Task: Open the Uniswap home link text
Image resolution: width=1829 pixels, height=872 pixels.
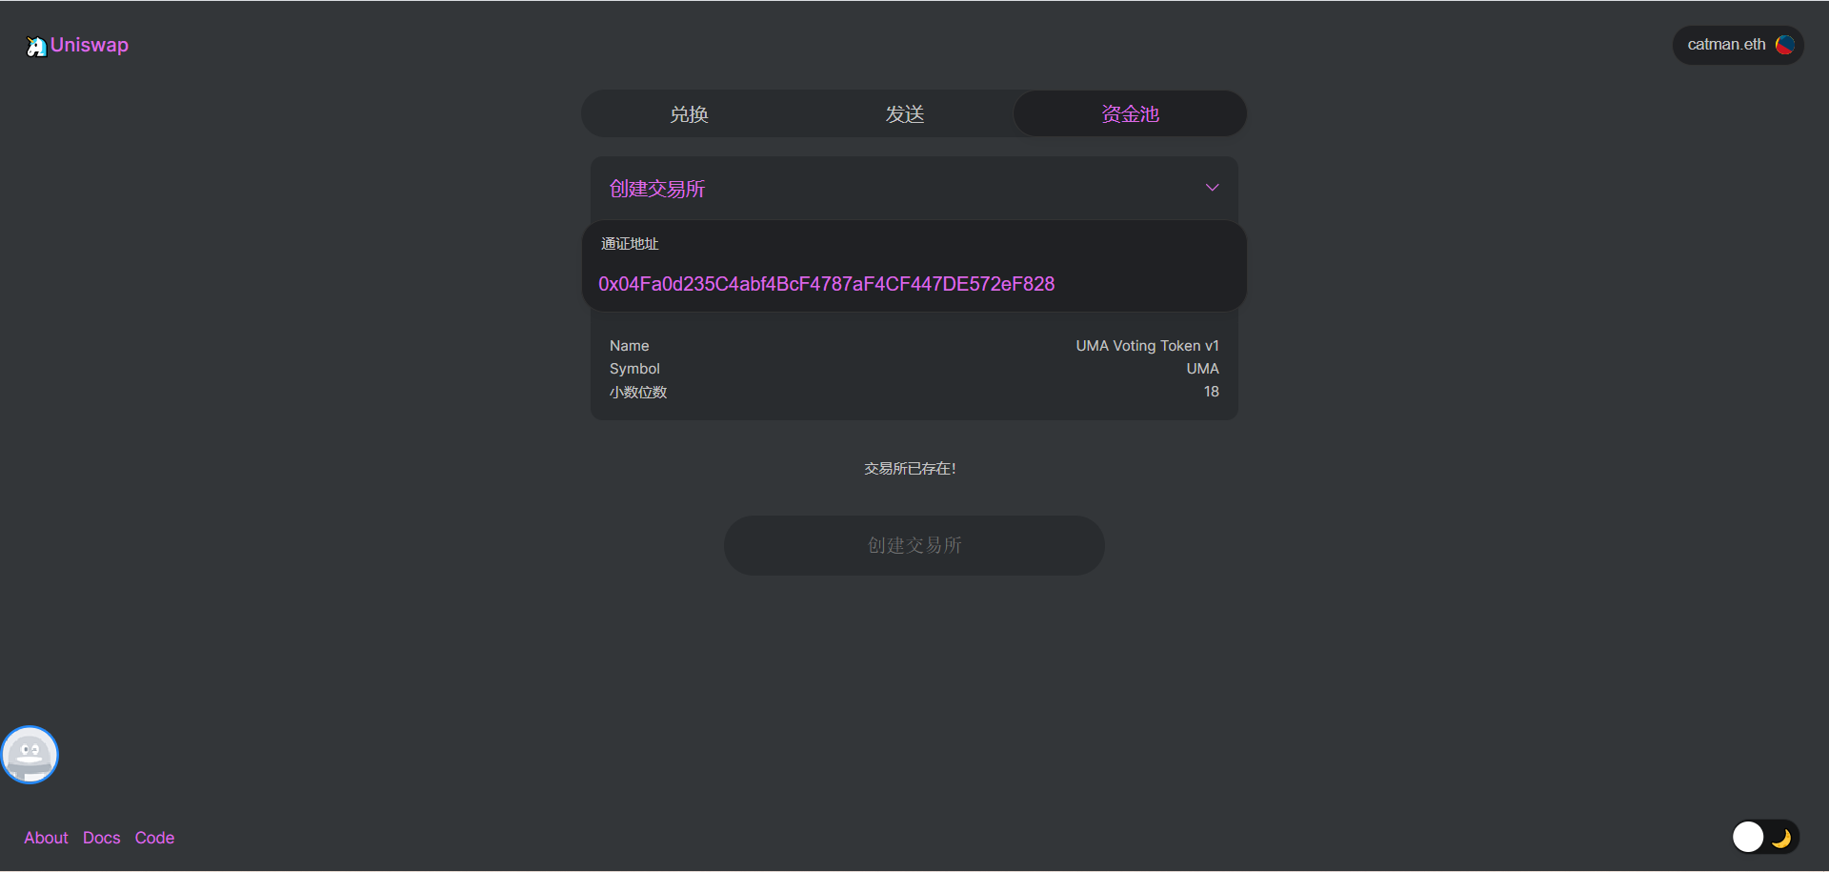Action: point(90,45)
